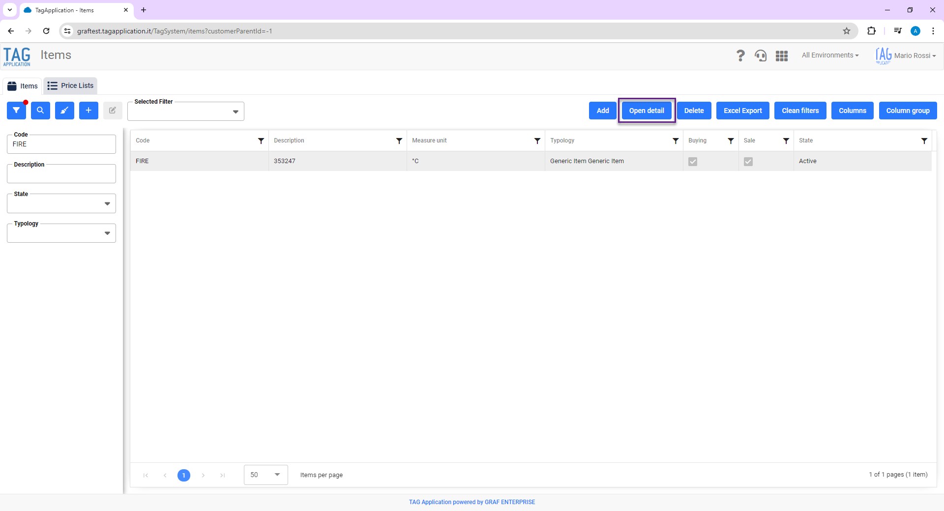Click the Code column filter funnel
Screen dimensions: 944x511
pos(261,141)
